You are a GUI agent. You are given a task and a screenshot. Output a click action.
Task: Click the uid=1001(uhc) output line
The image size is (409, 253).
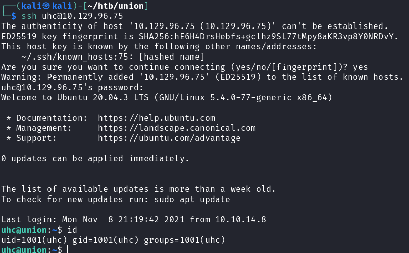pyautogui.click(x=113, y=240)
